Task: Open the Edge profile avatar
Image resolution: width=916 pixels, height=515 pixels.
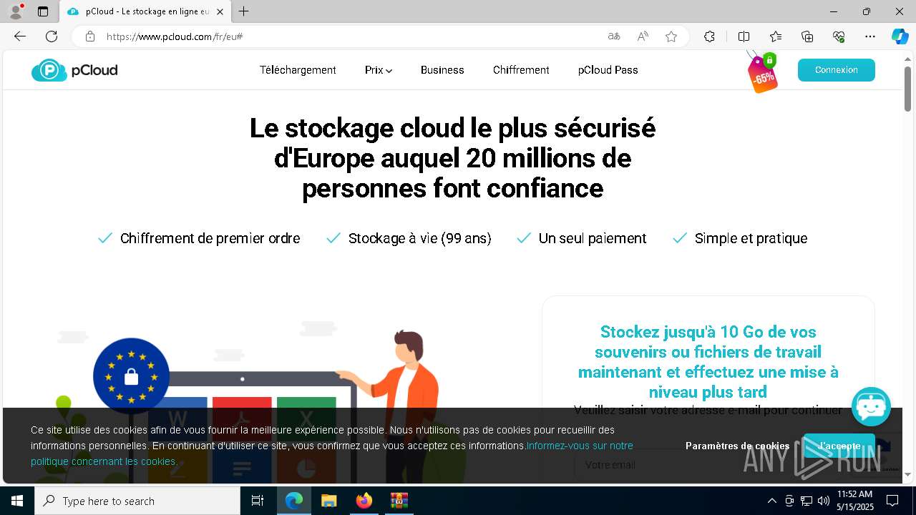Action: 15,11
